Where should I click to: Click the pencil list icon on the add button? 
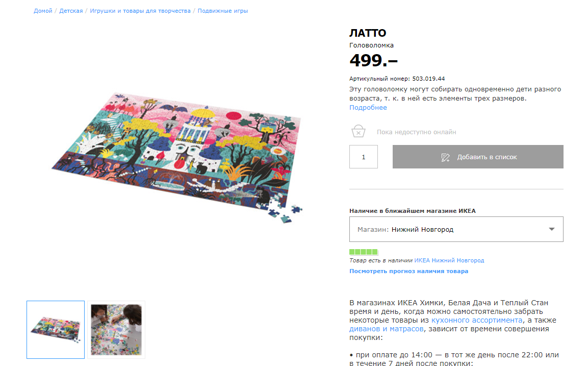pos(445,157)
